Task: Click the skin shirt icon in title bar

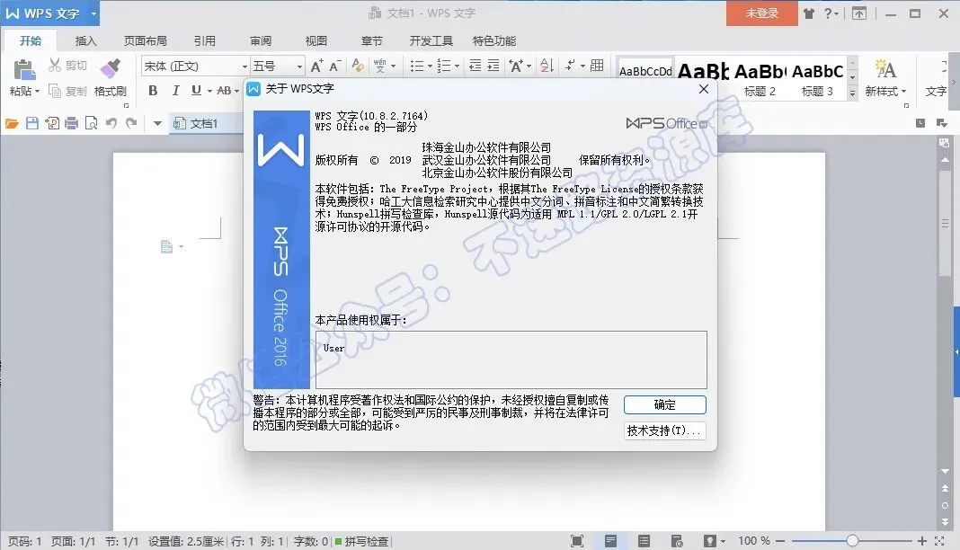Action: (x=809, y=13)
